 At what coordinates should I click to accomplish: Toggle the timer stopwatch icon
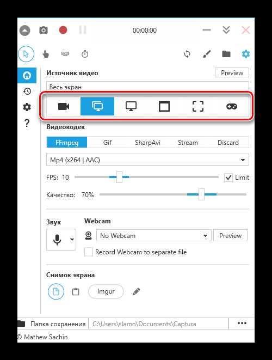pos(85,54)
